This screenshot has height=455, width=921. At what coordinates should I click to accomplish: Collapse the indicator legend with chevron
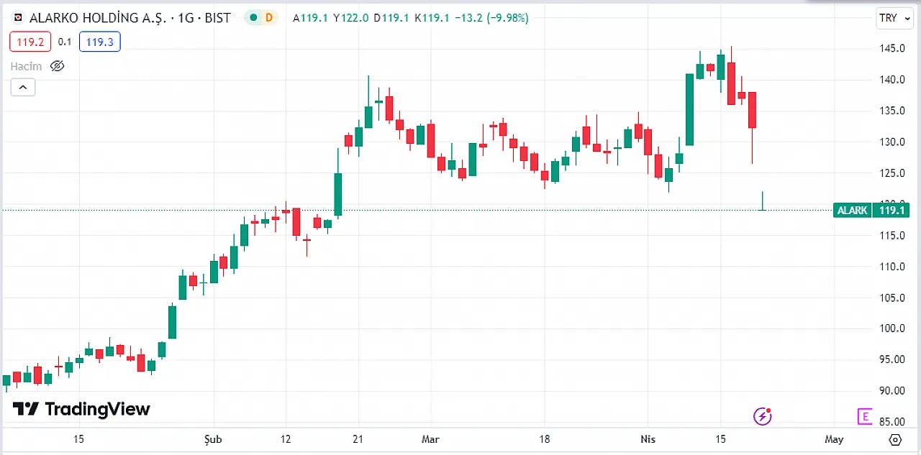coord(22,88)
